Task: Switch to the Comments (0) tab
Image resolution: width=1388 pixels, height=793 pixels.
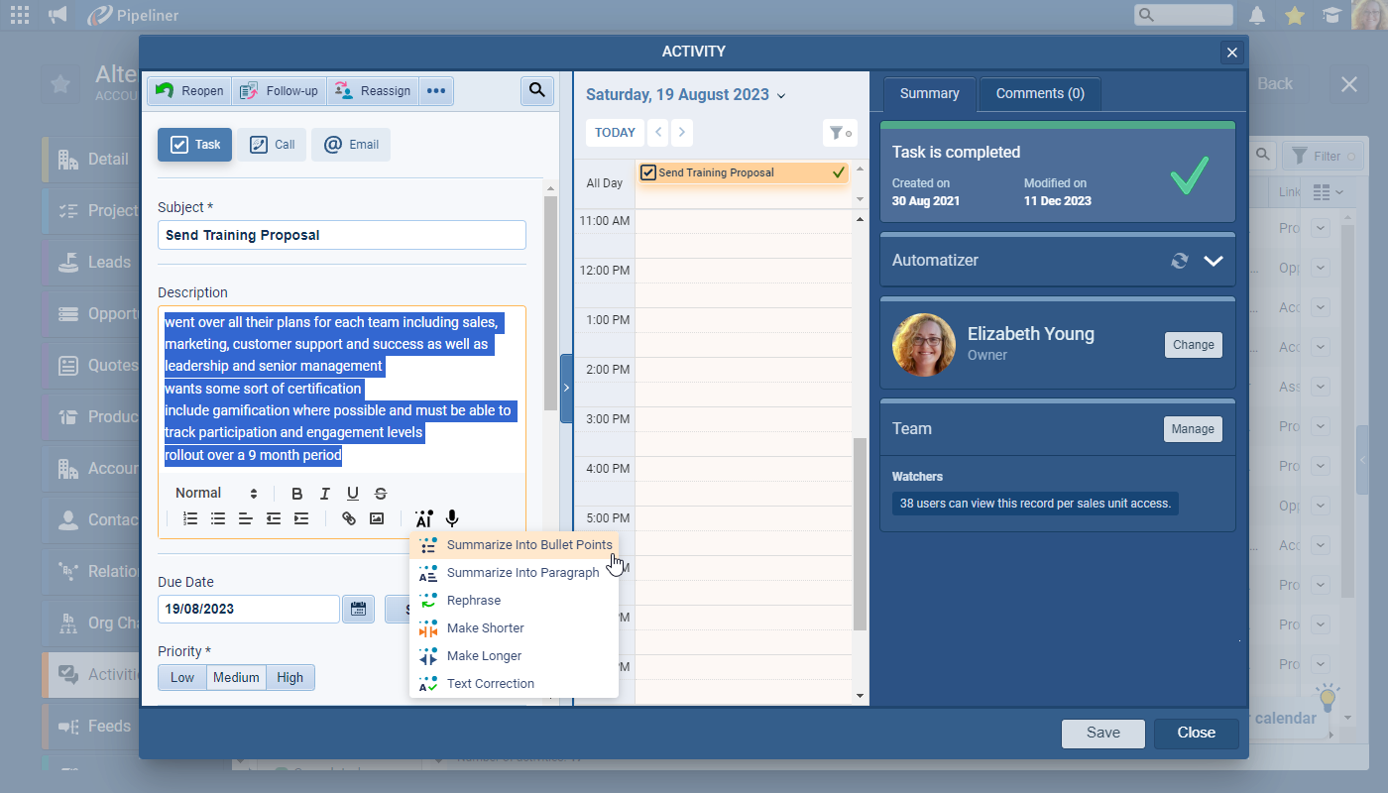Action: (1039, 93)
